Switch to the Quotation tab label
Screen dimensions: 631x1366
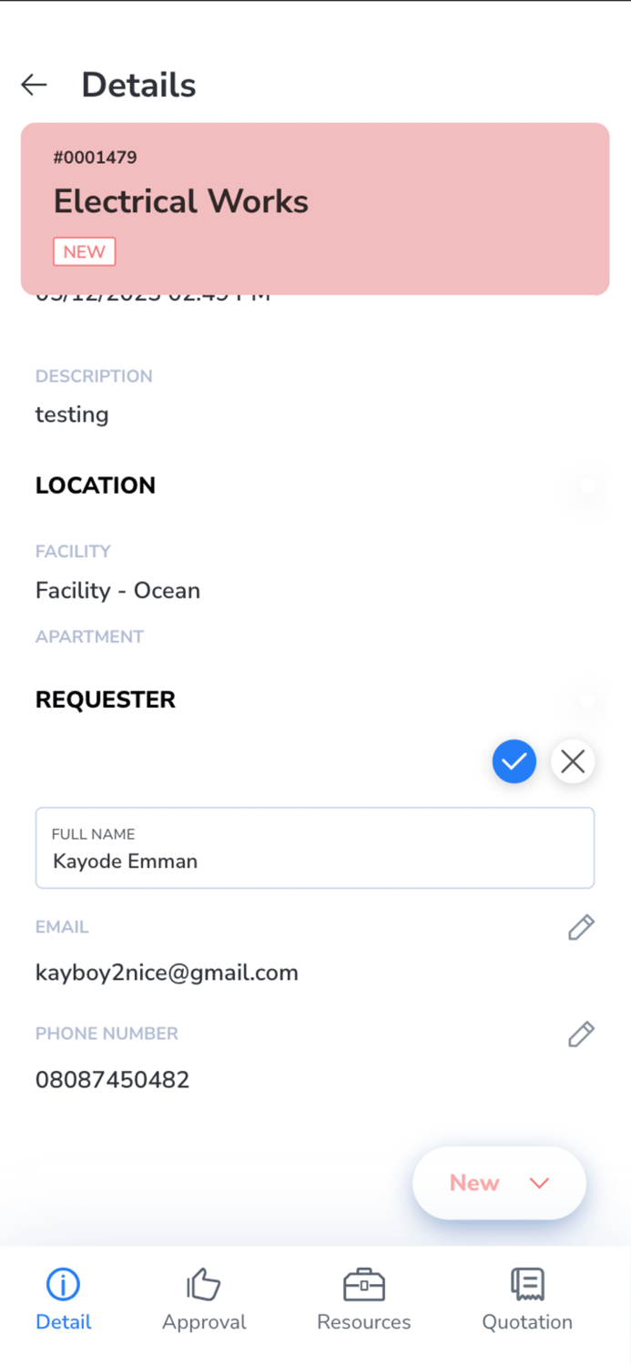527,1322
